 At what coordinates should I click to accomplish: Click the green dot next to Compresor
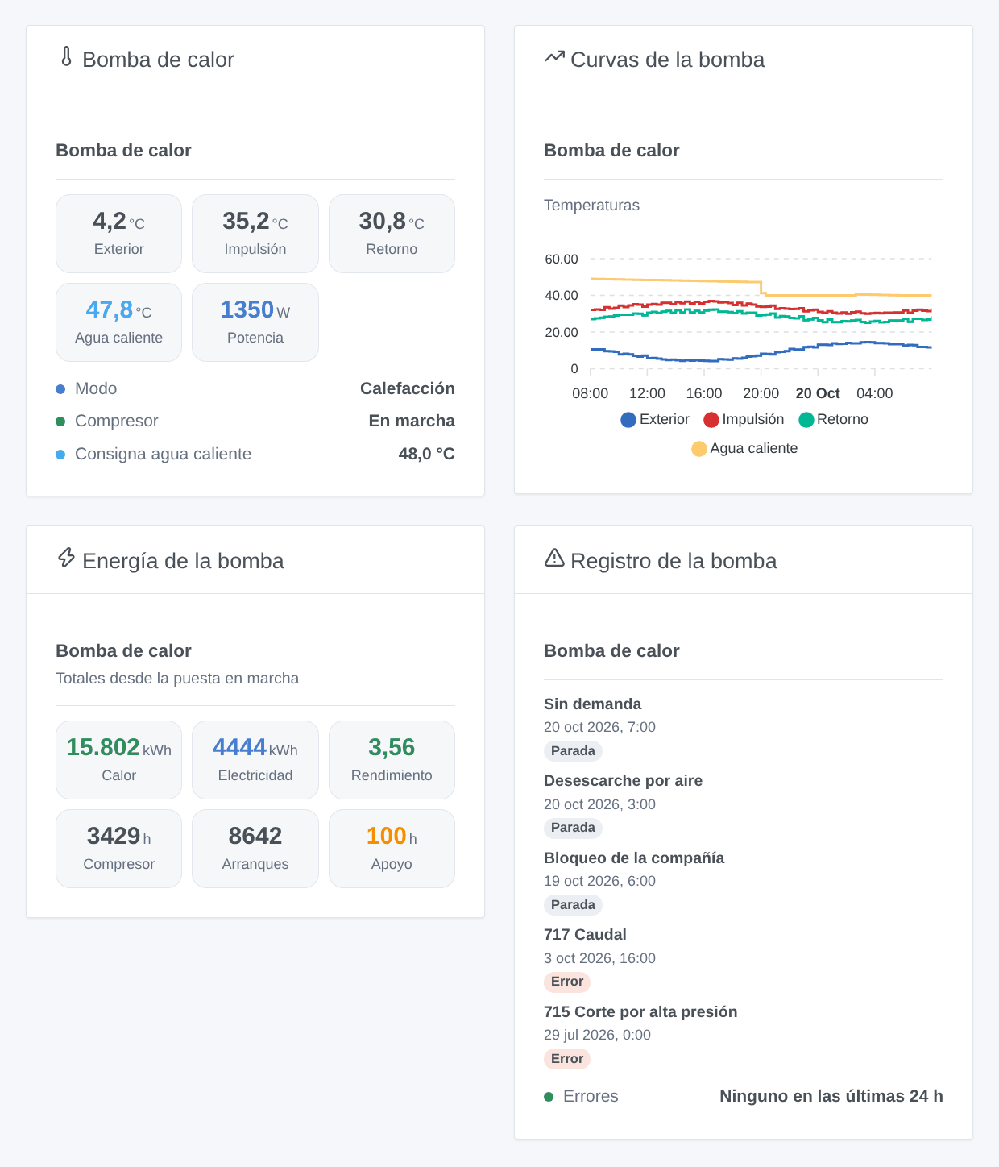pos(60,422)
